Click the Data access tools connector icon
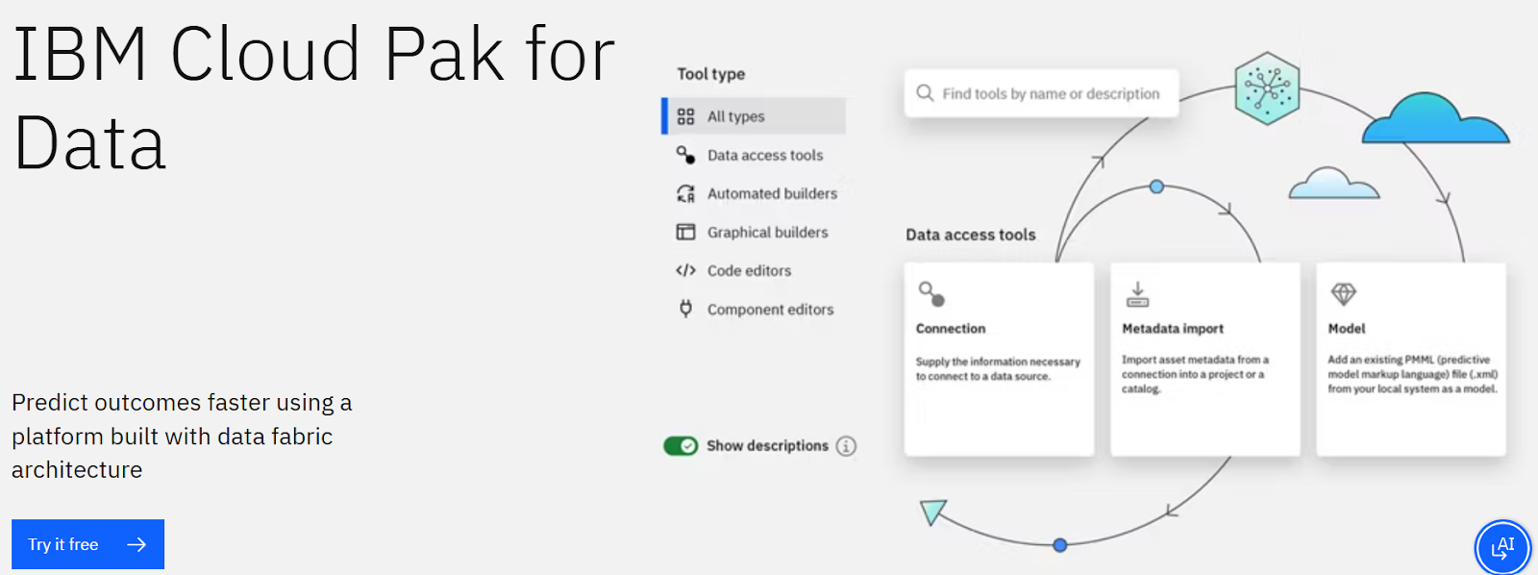 [685, 155]
